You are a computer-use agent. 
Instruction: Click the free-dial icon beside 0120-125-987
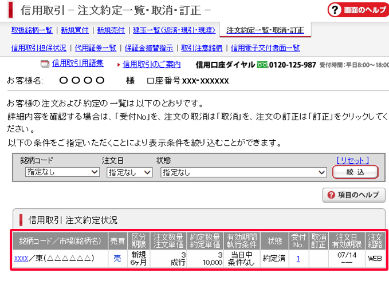[262, 65]
